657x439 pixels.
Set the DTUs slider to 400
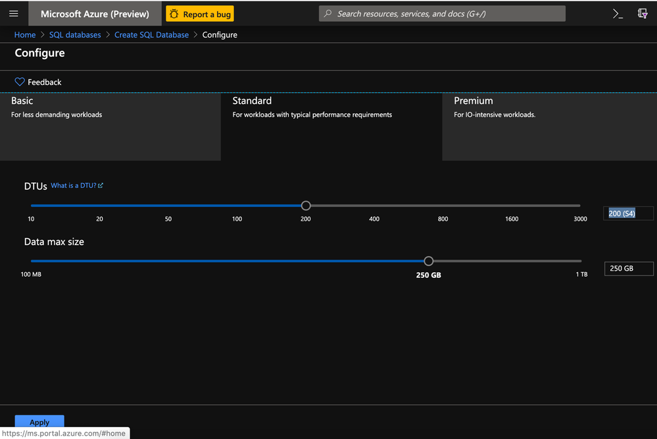374,206
